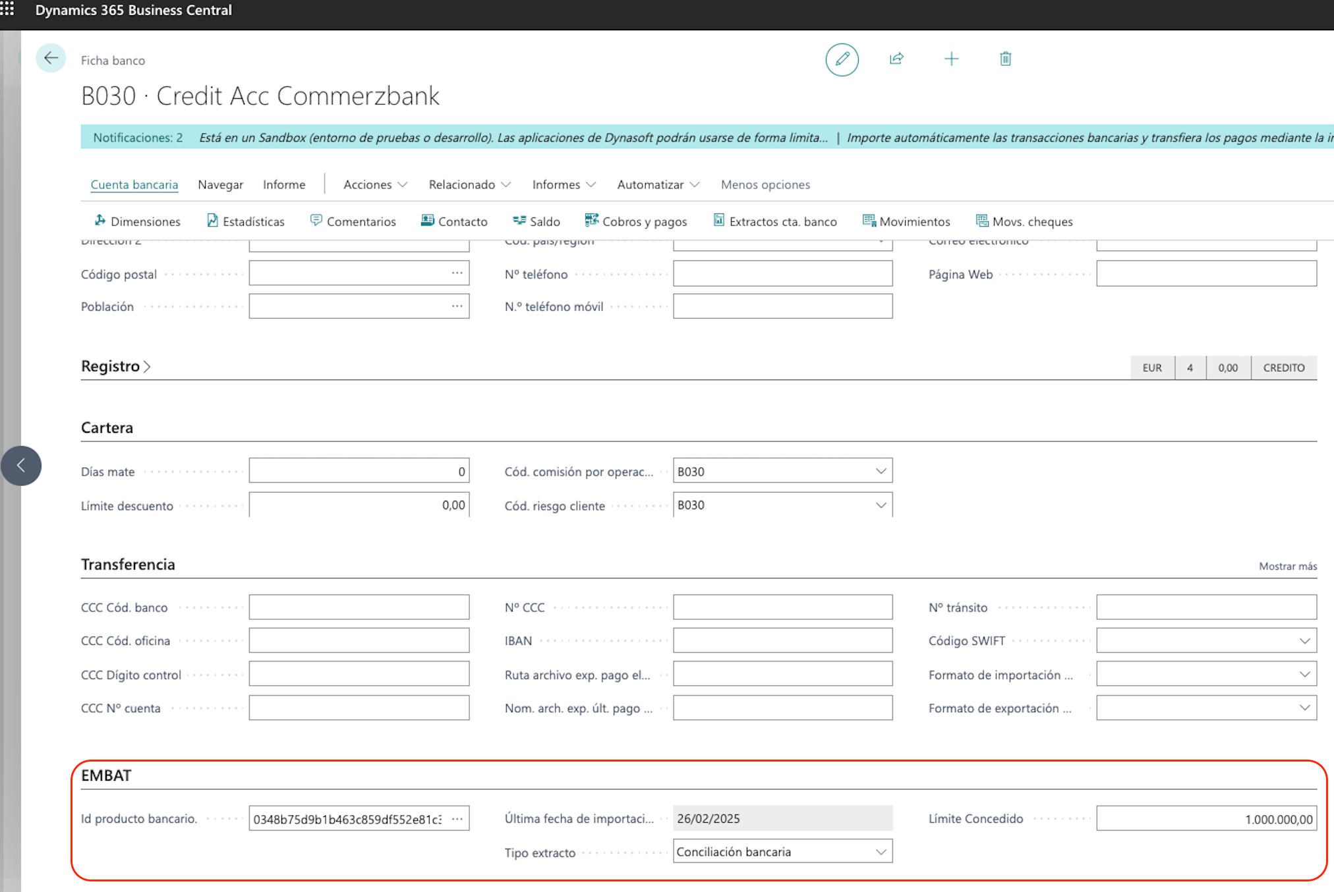Select the Informe tab

click(284, 184)
